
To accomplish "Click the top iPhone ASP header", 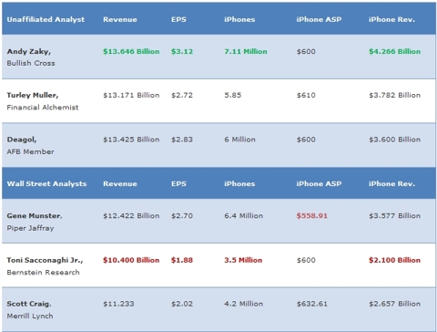I will coord(319,19).
